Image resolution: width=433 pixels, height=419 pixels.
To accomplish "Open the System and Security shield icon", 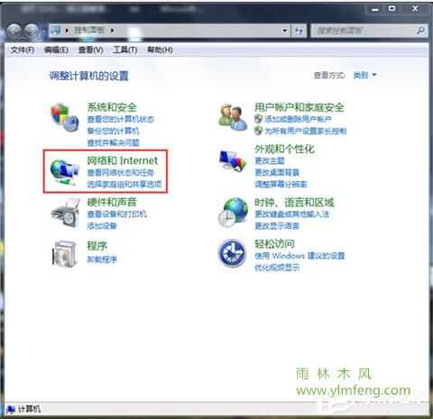I will (x=64, y=116).
